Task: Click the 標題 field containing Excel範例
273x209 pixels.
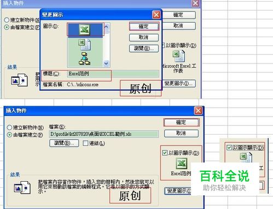Action: tap(113, 74)
